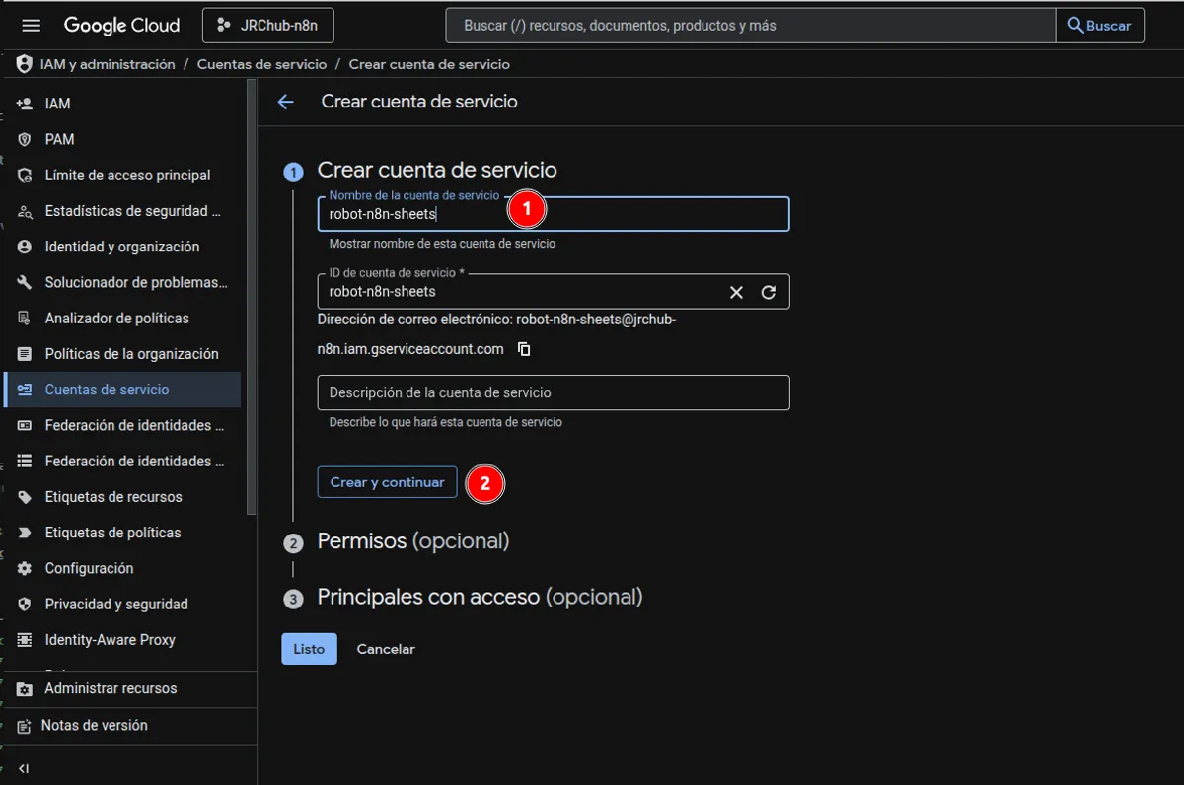The height and width of the screenshot is (785, 1184).
Task: Copy the service account email address
Action: pyautogui.click(x=525, y=349)
